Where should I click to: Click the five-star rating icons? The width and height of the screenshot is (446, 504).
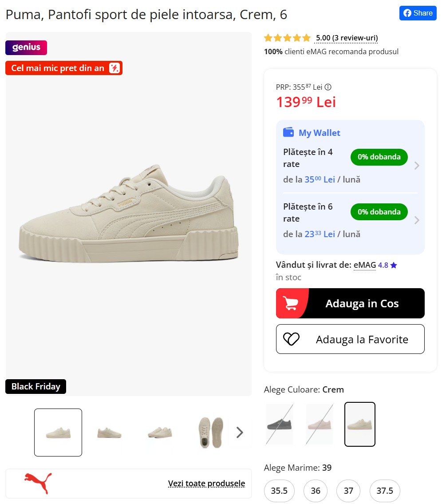click(288, 38)
